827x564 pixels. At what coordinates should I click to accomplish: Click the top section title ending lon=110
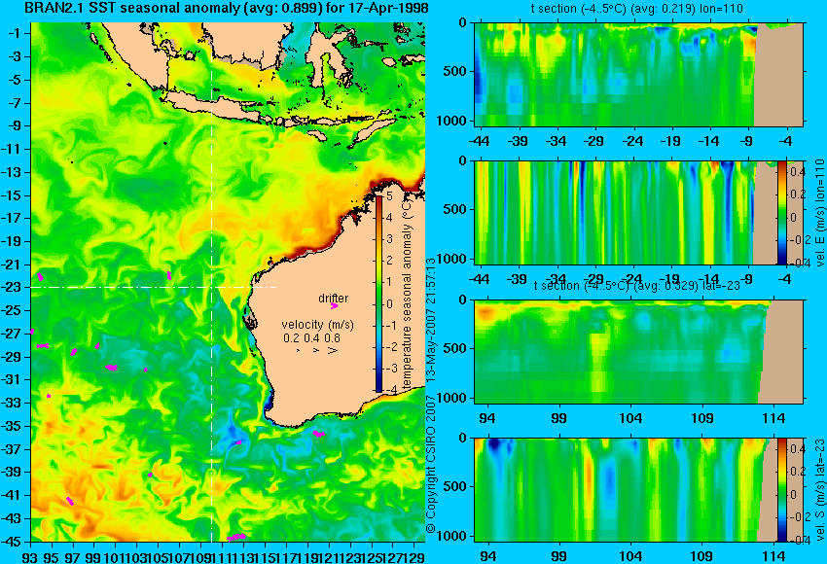pyautogui.click(x=636, y=9)
